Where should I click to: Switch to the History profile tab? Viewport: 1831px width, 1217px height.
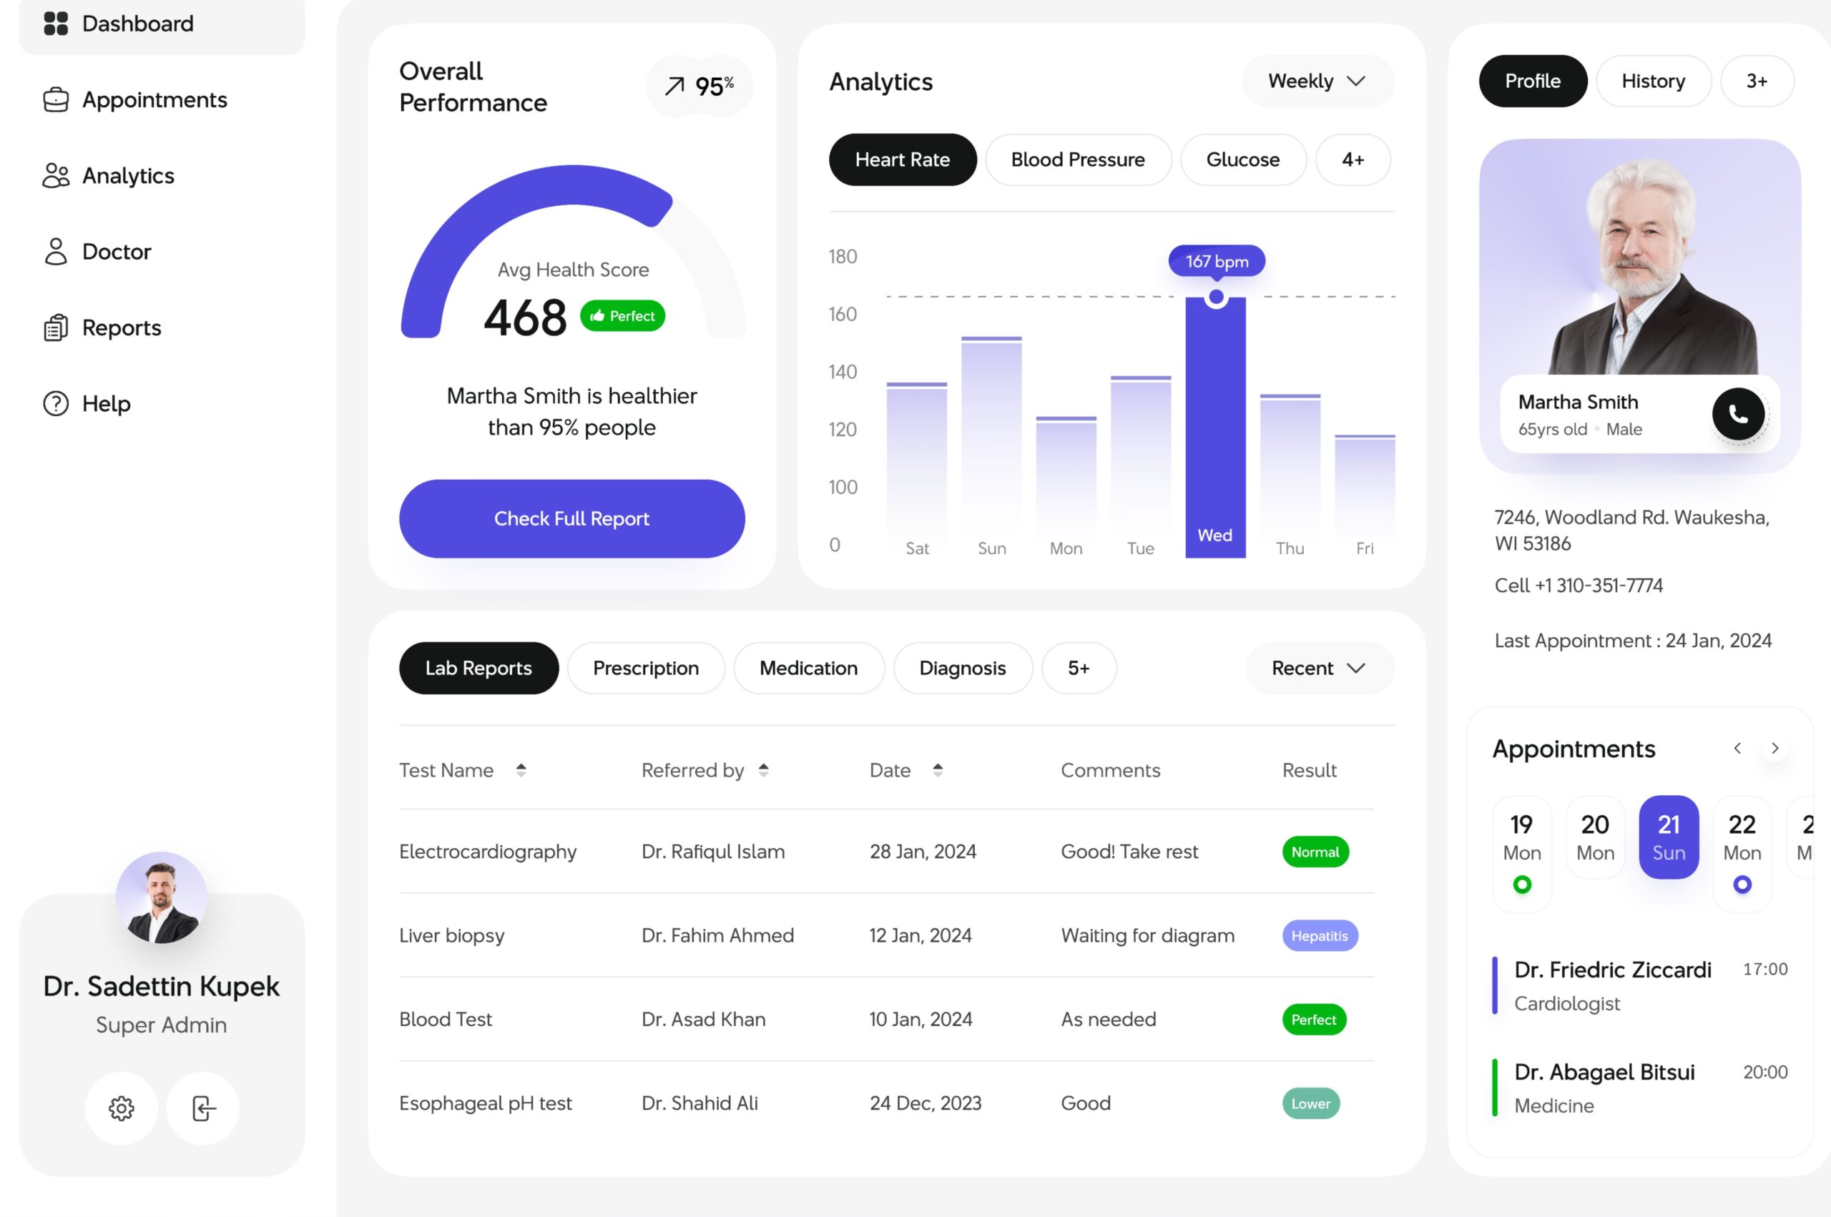(1653, 82)
